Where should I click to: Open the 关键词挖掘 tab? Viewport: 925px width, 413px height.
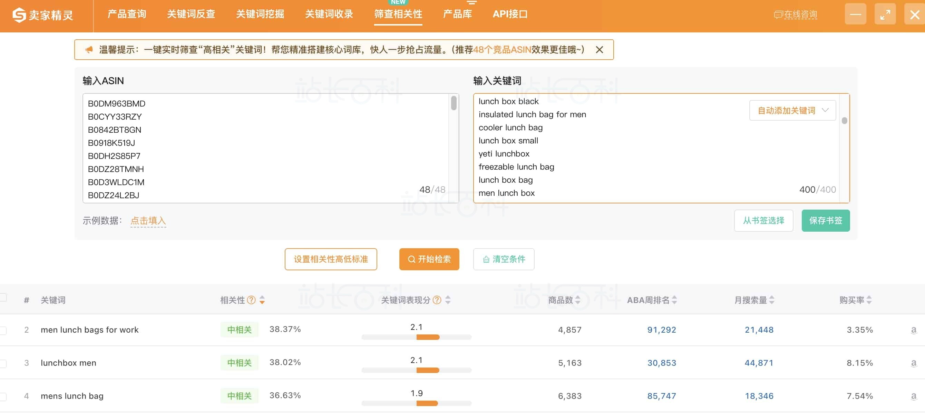click(260, 14)
